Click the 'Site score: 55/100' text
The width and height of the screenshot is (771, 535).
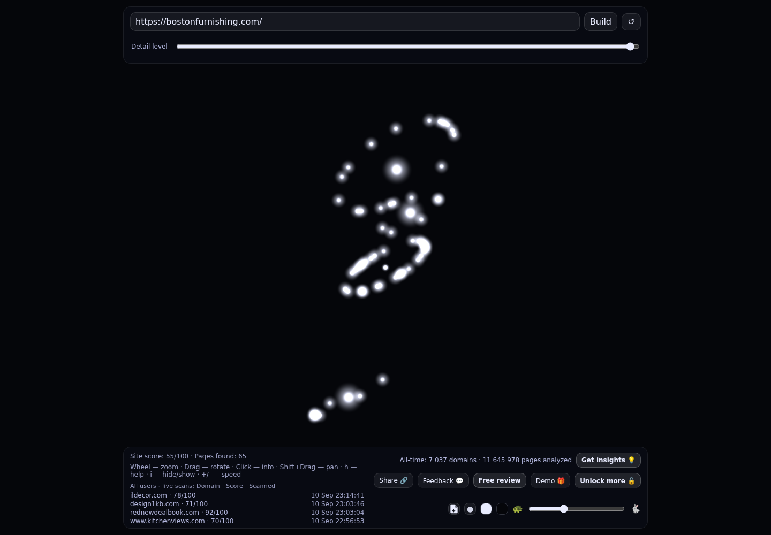(x=159, y=456)
